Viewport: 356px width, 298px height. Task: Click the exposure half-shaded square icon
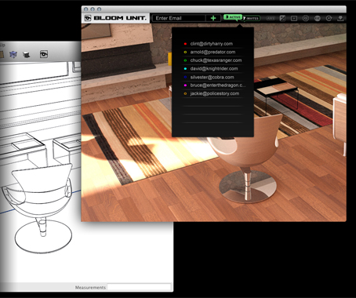(x=282, y=18)
